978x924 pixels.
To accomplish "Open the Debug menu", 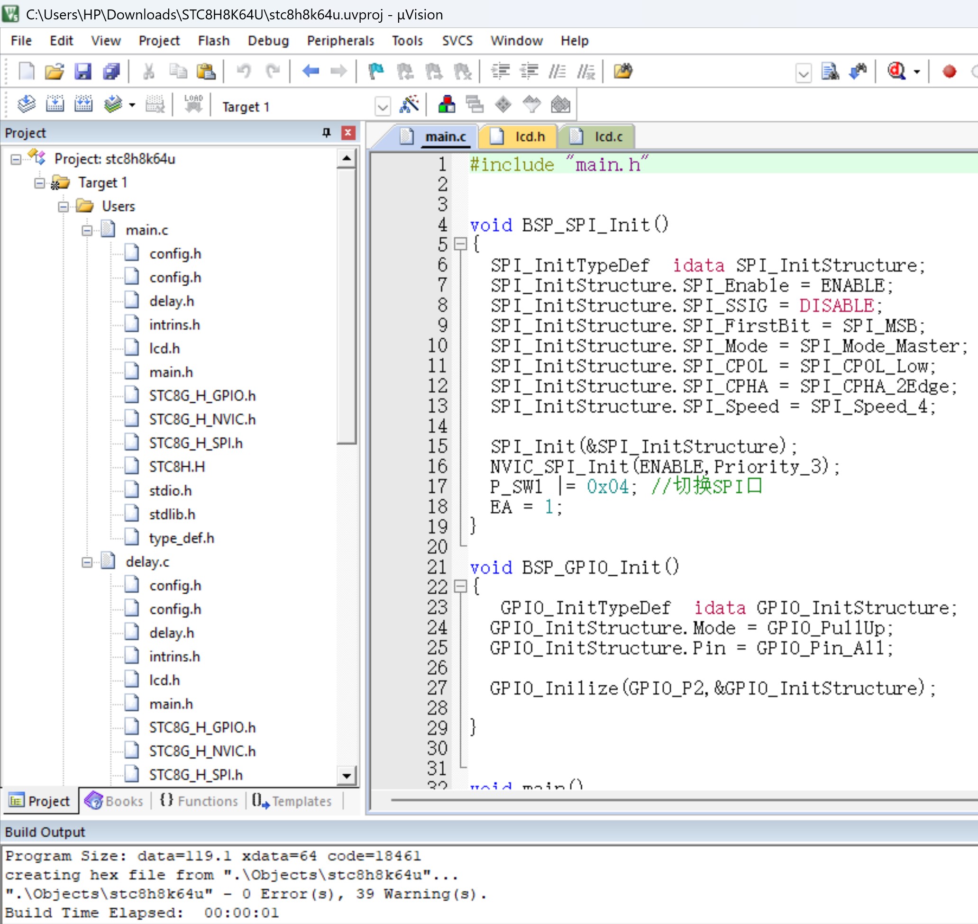I will [x=268, y=41].
